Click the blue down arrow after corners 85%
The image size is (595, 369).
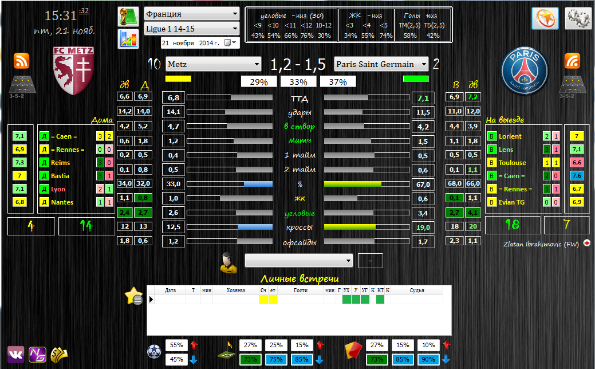pyautogui.click(x=319, y=359)
